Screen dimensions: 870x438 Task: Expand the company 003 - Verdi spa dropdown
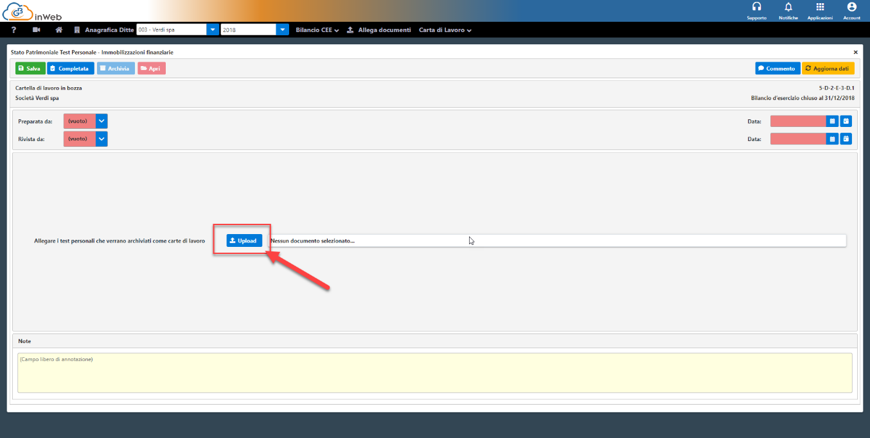[x=213, y=29]
